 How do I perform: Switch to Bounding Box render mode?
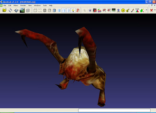[35, 10]
